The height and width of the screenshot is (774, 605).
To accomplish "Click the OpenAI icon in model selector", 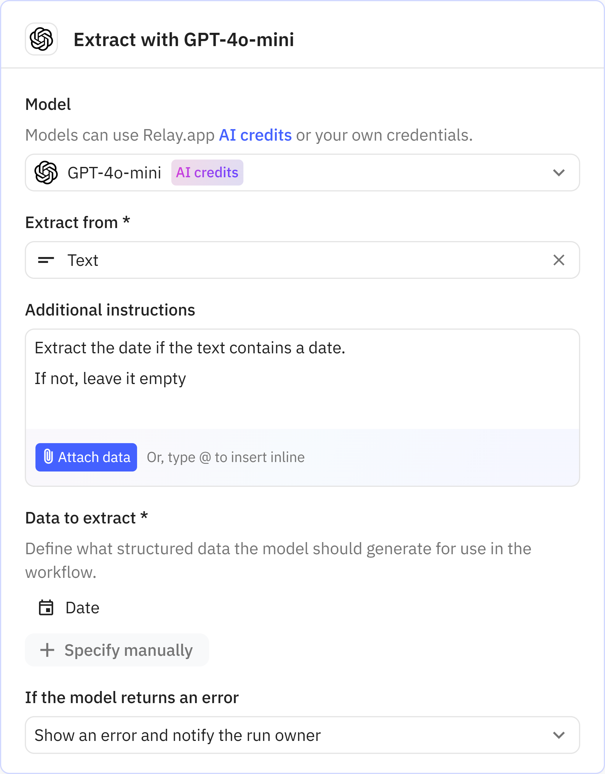I will [46, 173].
